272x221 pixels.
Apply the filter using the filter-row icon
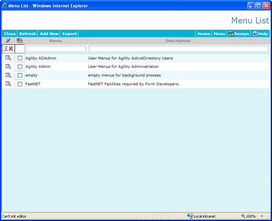coord(6,49)
